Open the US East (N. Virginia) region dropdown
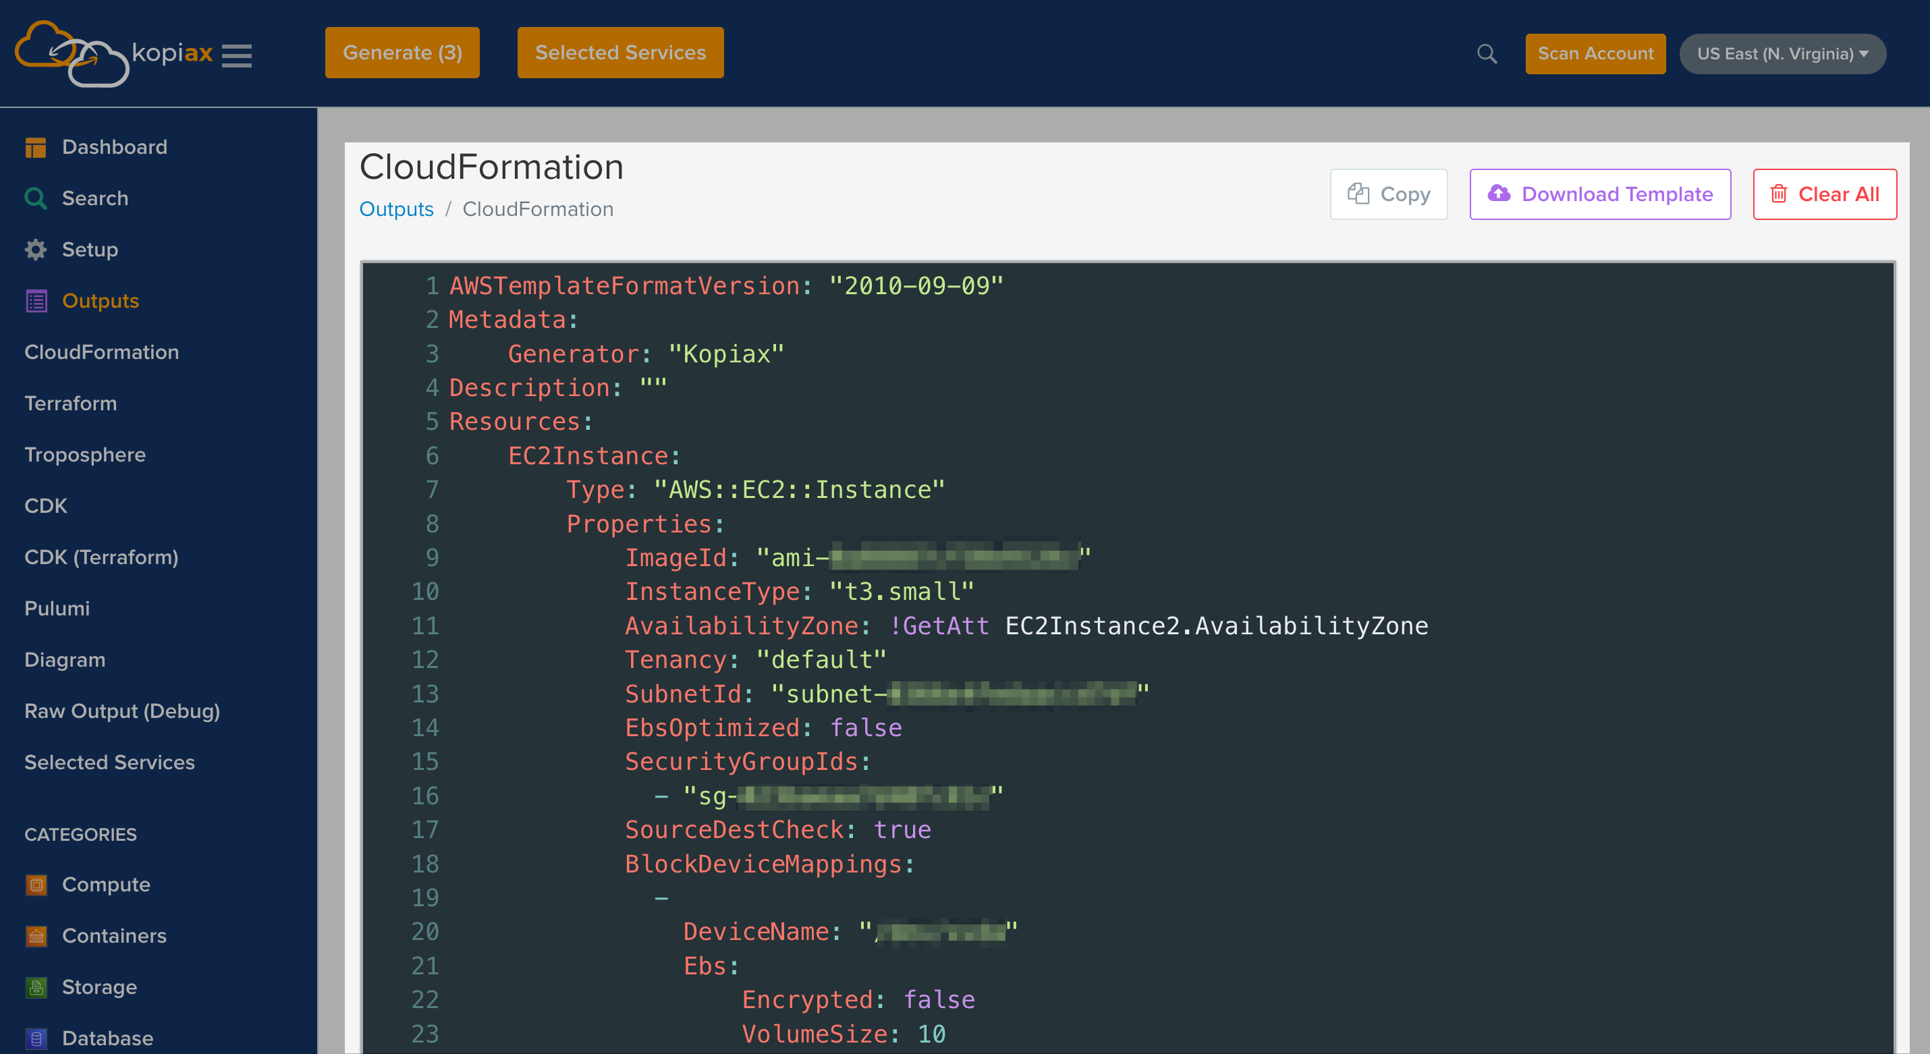 1782,54
